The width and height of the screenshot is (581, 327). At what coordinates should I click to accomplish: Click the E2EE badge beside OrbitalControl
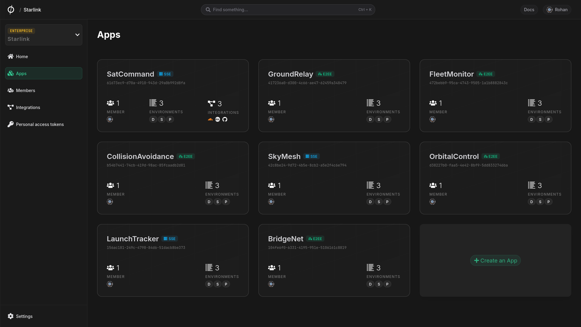tap(490, 157)
